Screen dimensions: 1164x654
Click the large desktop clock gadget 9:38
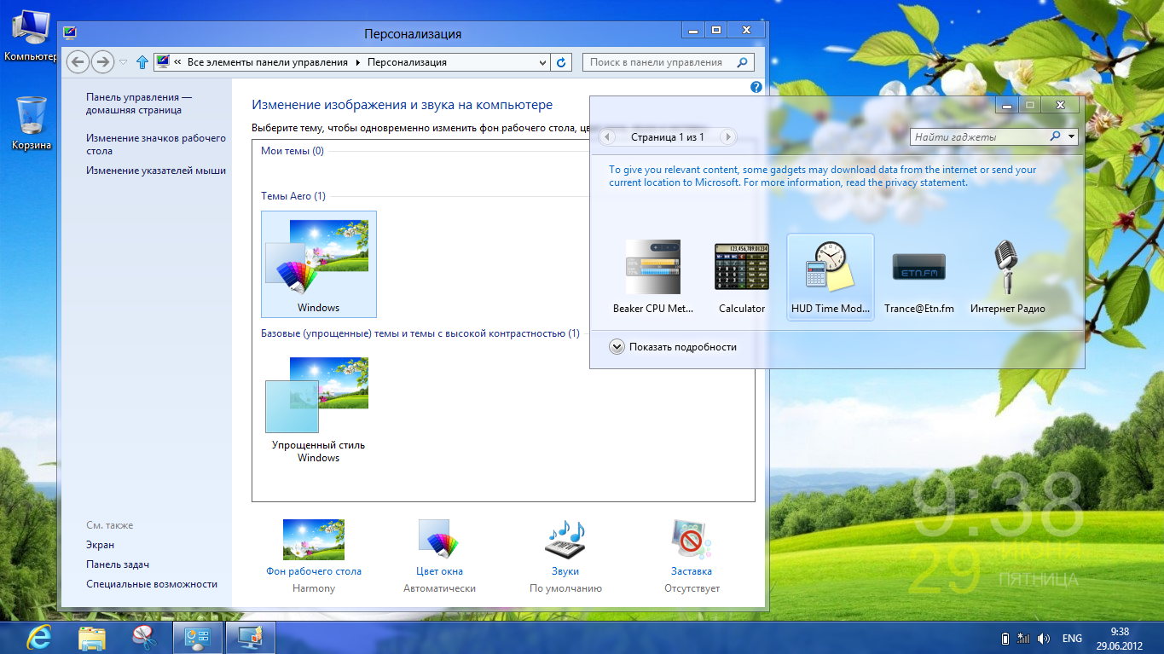coord(998,503)
